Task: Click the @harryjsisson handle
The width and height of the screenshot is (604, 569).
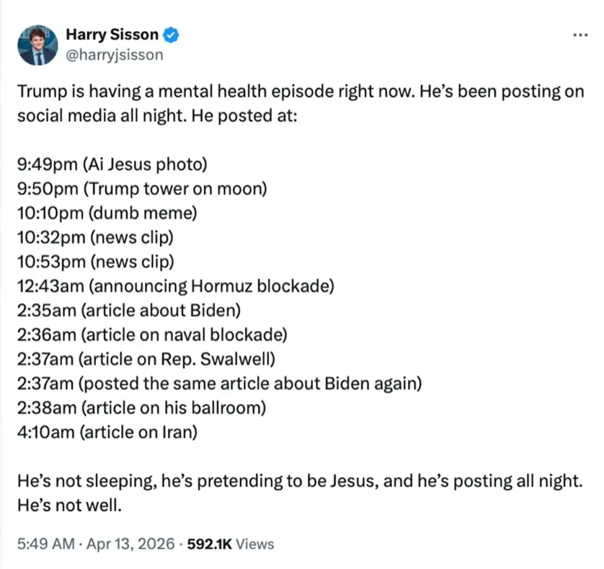Action: 115,54
